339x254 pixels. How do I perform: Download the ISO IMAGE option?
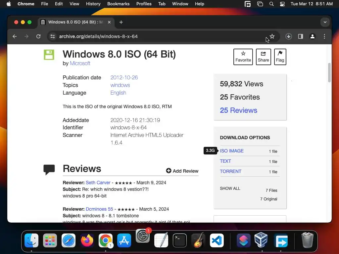click(x=231, y=151)
